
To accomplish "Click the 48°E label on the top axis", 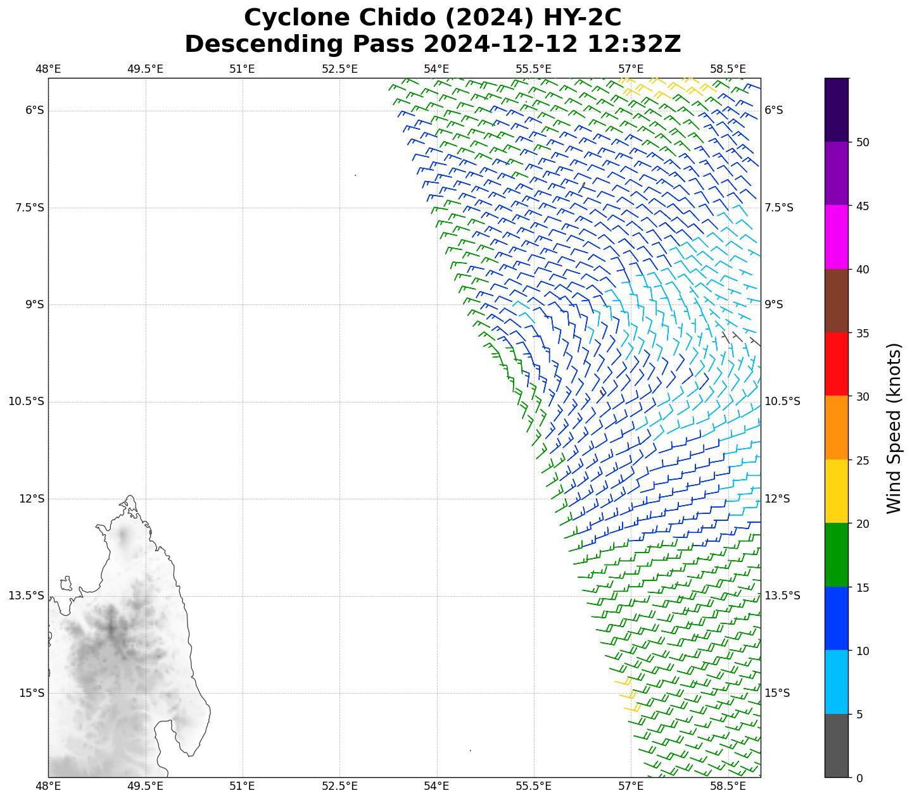I will pos(48,69).
